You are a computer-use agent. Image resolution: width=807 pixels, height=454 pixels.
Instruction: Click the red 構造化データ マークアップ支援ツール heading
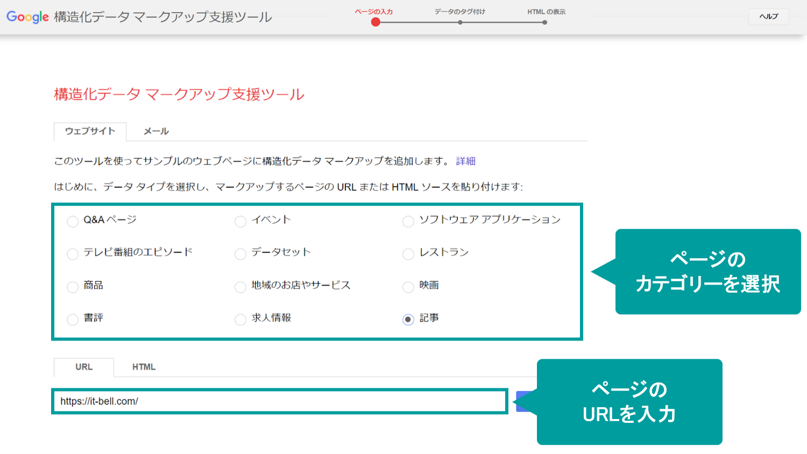pyautogui.click(x=179, y=95)
